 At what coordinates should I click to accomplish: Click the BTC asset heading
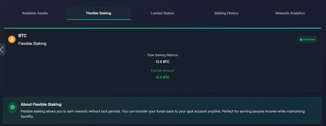(23, 36)
